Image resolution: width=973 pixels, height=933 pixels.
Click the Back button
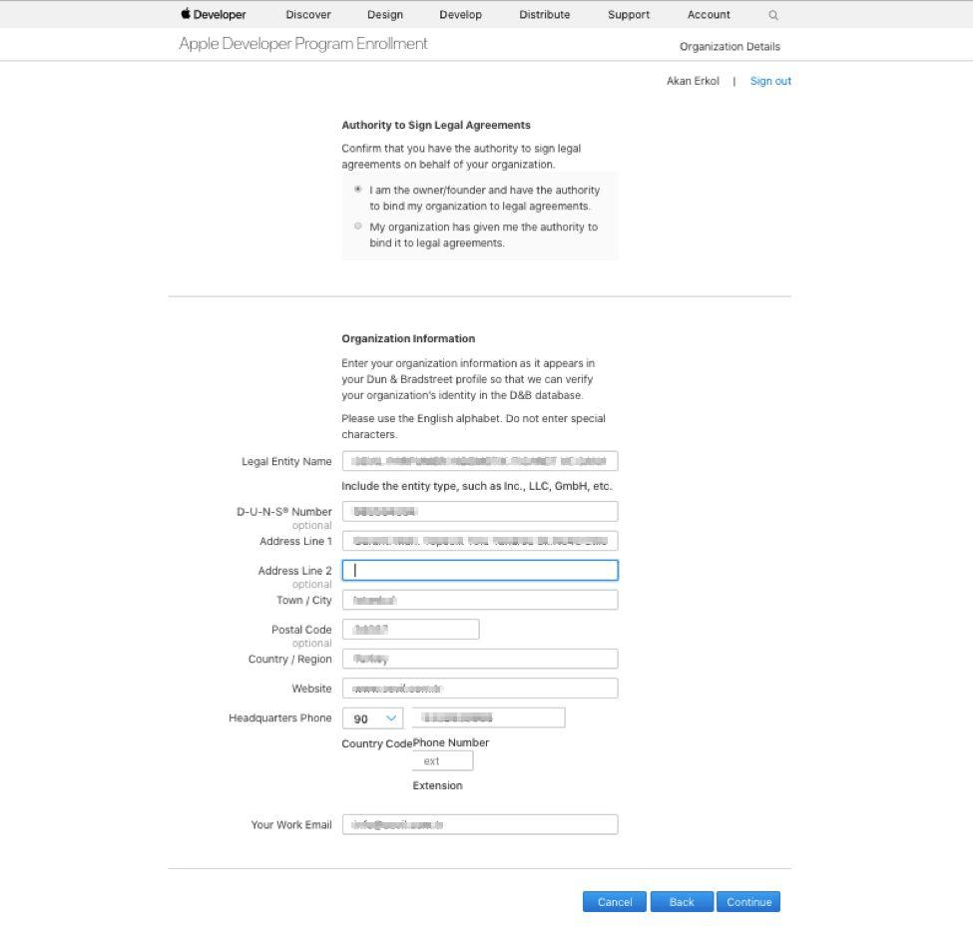tap(682, 902)
